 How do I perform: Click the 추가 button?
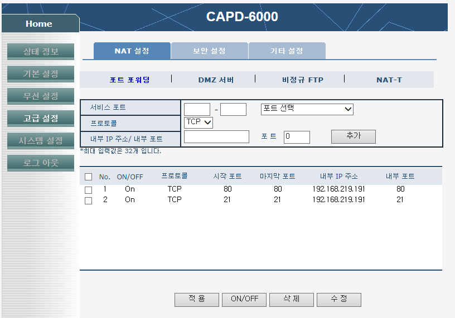tap(354, 136)
